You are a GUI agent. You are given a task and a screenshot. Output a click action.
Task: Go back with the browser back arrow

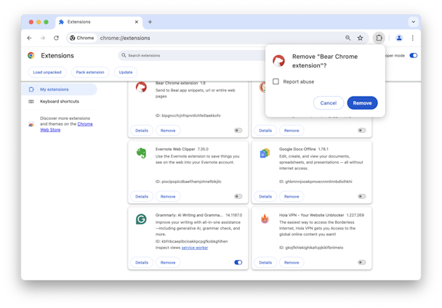tap(29, 38)
